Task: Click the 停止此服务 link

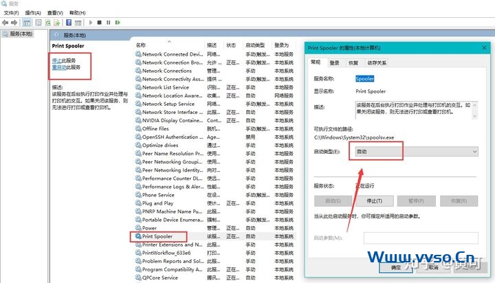Action: [65, 60]
